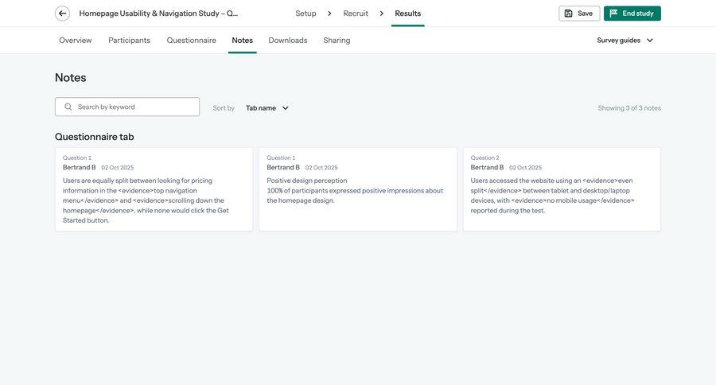This screenshot has width=716, height=385.
Task: Open the Tab name sort dropdown
Action: tap(267, 108)
